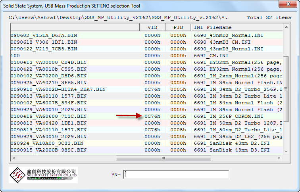
Task: Click the Solid State System company logo
Action: click(43, 175)
